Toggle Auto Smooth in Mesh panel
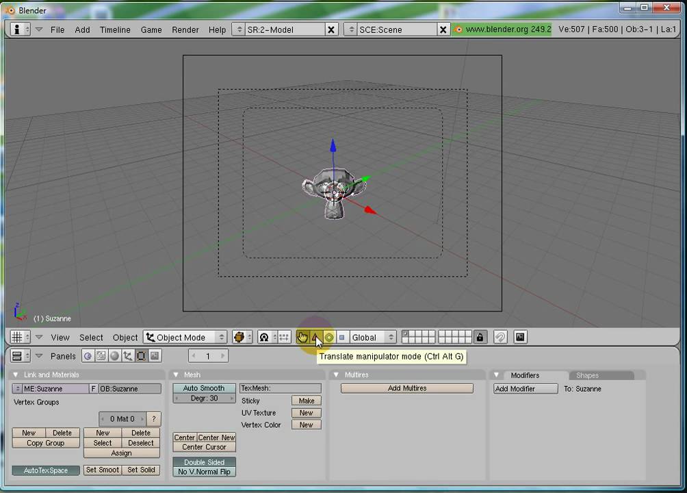Viewport: 687px width, 493px height. click(204, 388)
